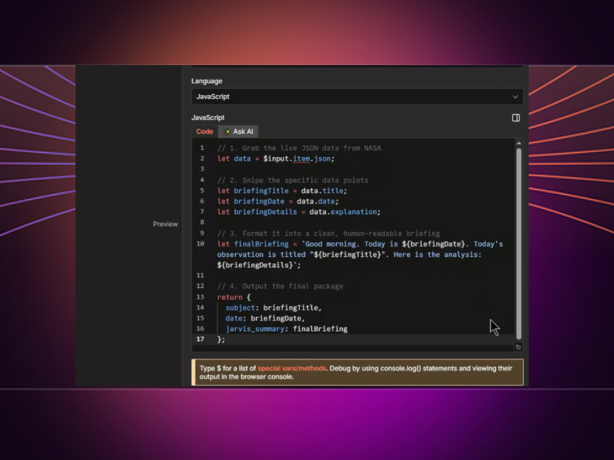Click on 'let data = $input.item.json;' line
The image size is (614, 460).
coord(276,158)
